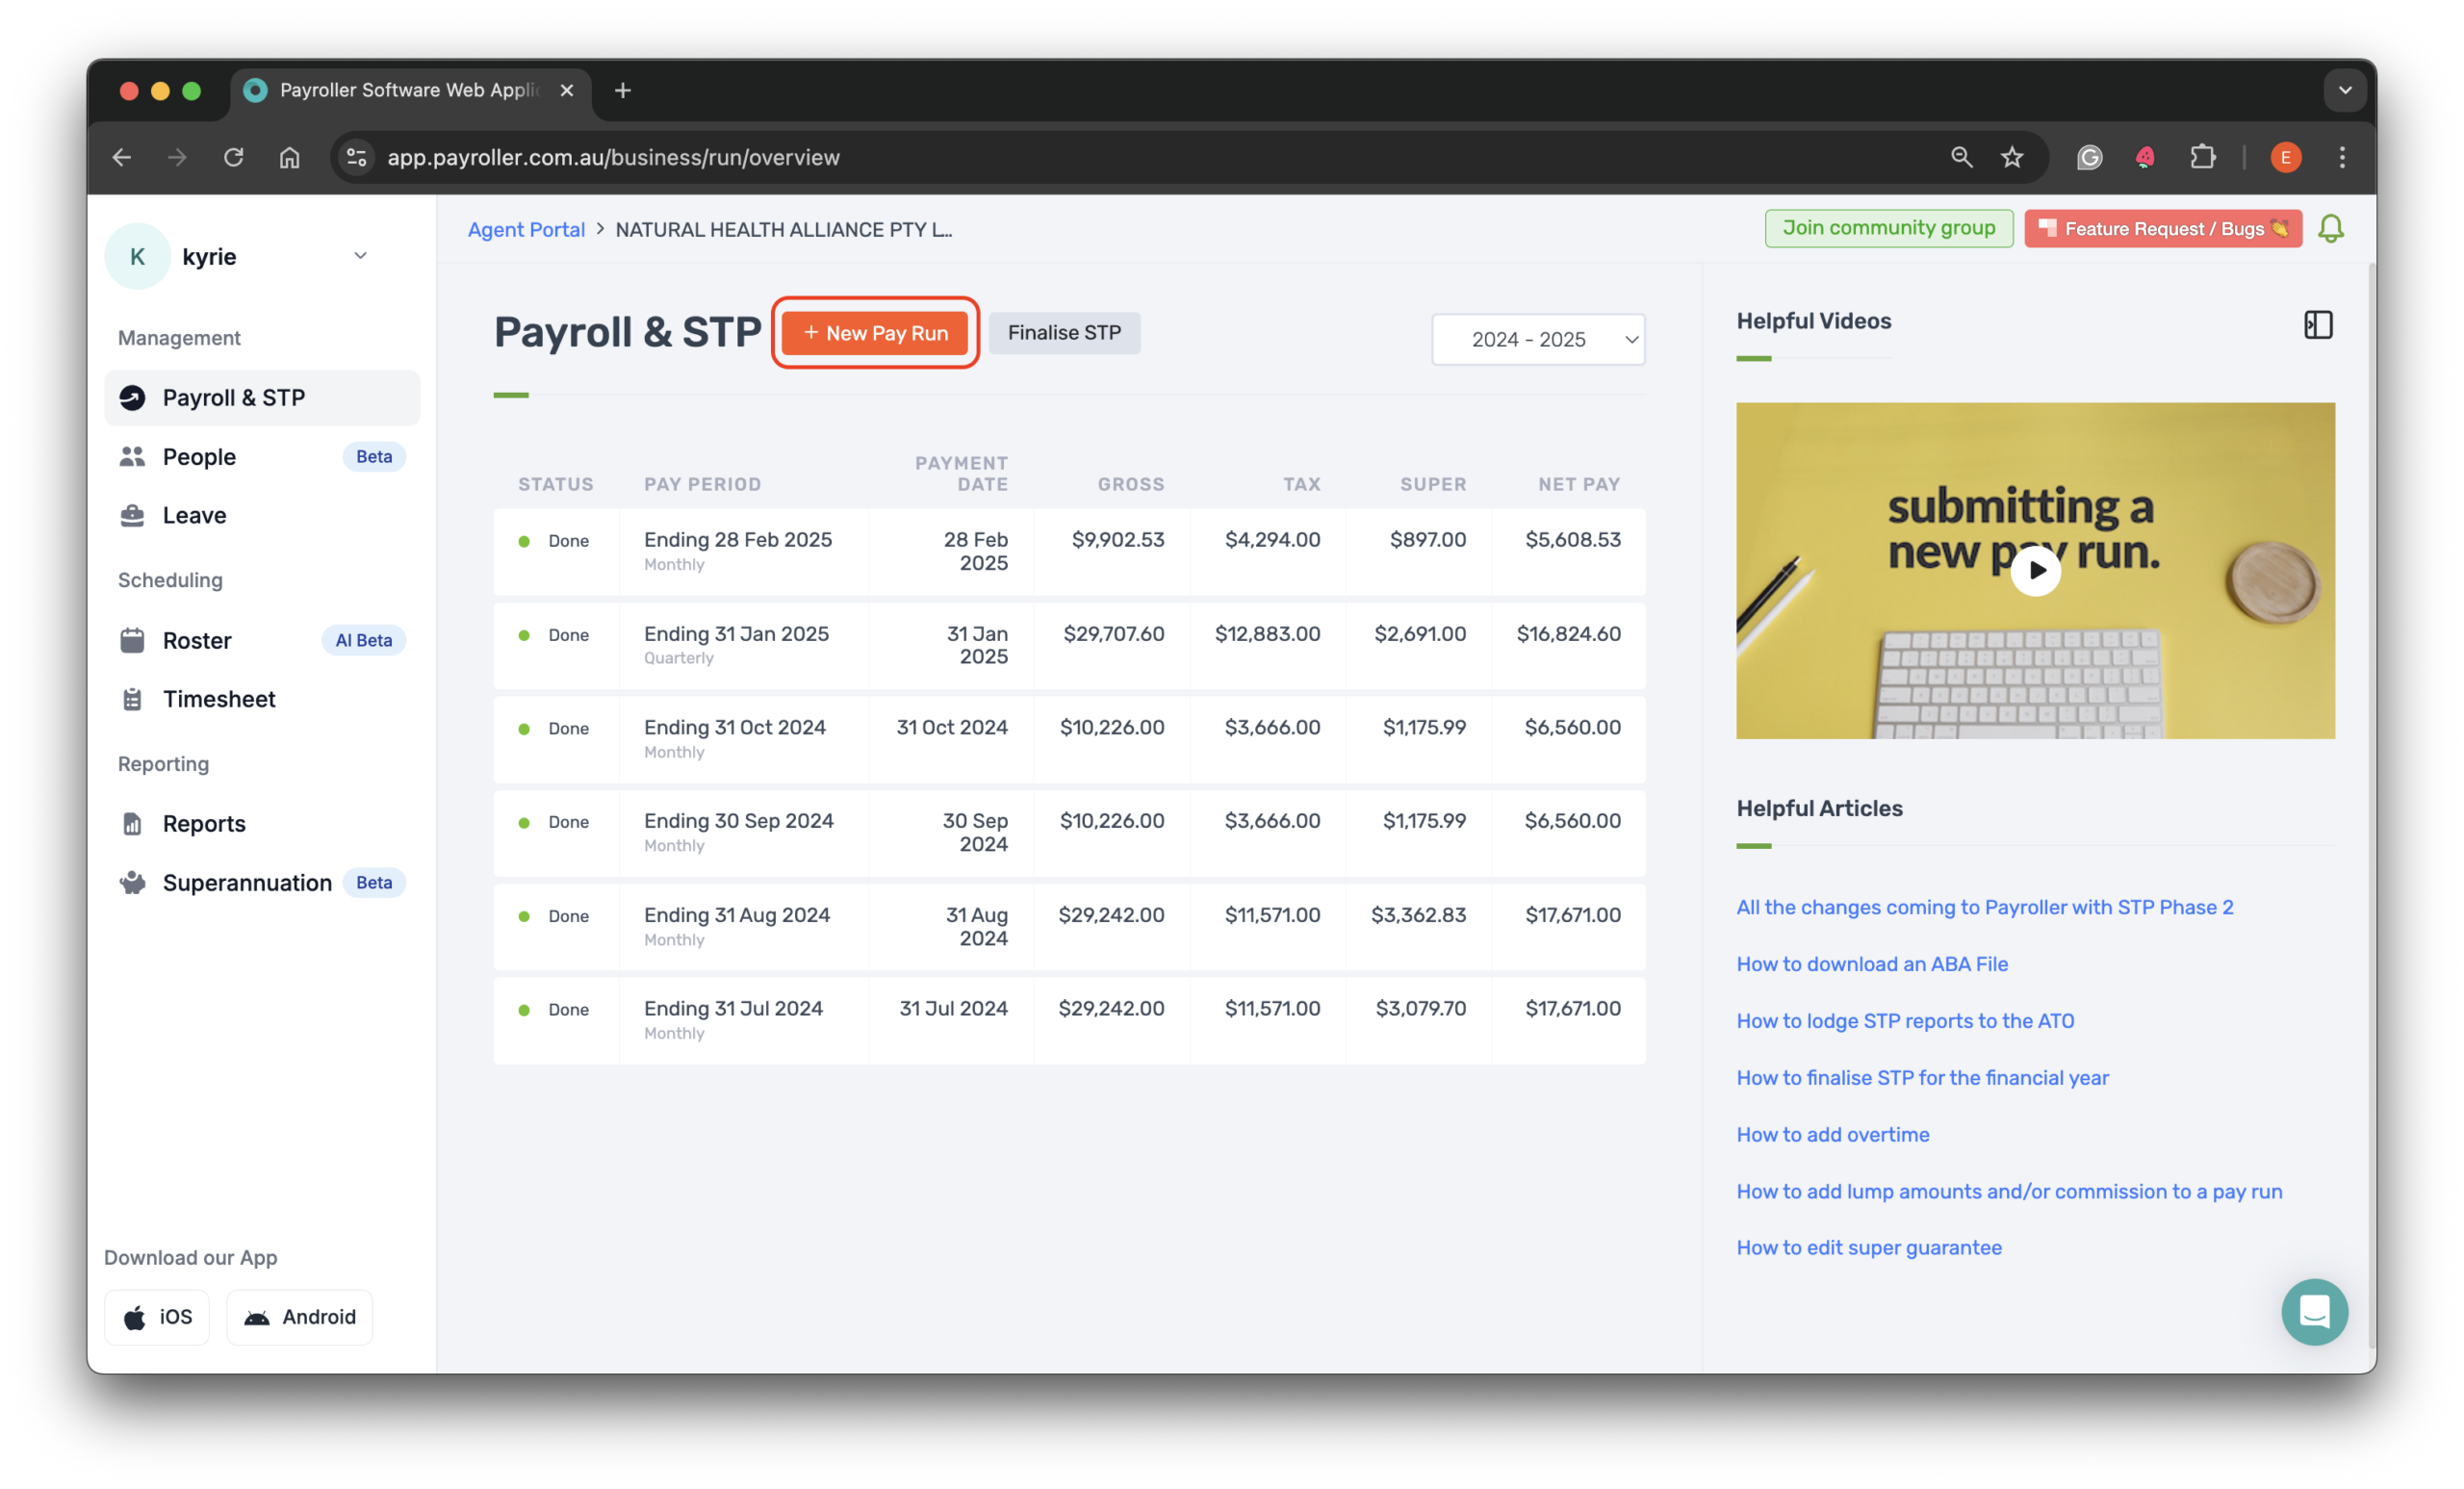
Task: Open the Superannuation section
Action: pyautogui.click(x=246, y=882)
